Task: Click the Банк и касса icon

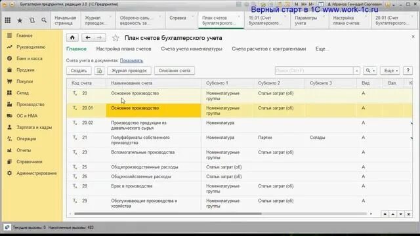Action: [9, 58]
